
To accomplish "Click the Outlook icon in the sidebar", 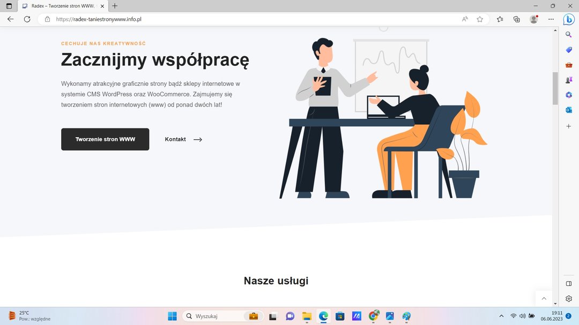I will tap(569, 110).
